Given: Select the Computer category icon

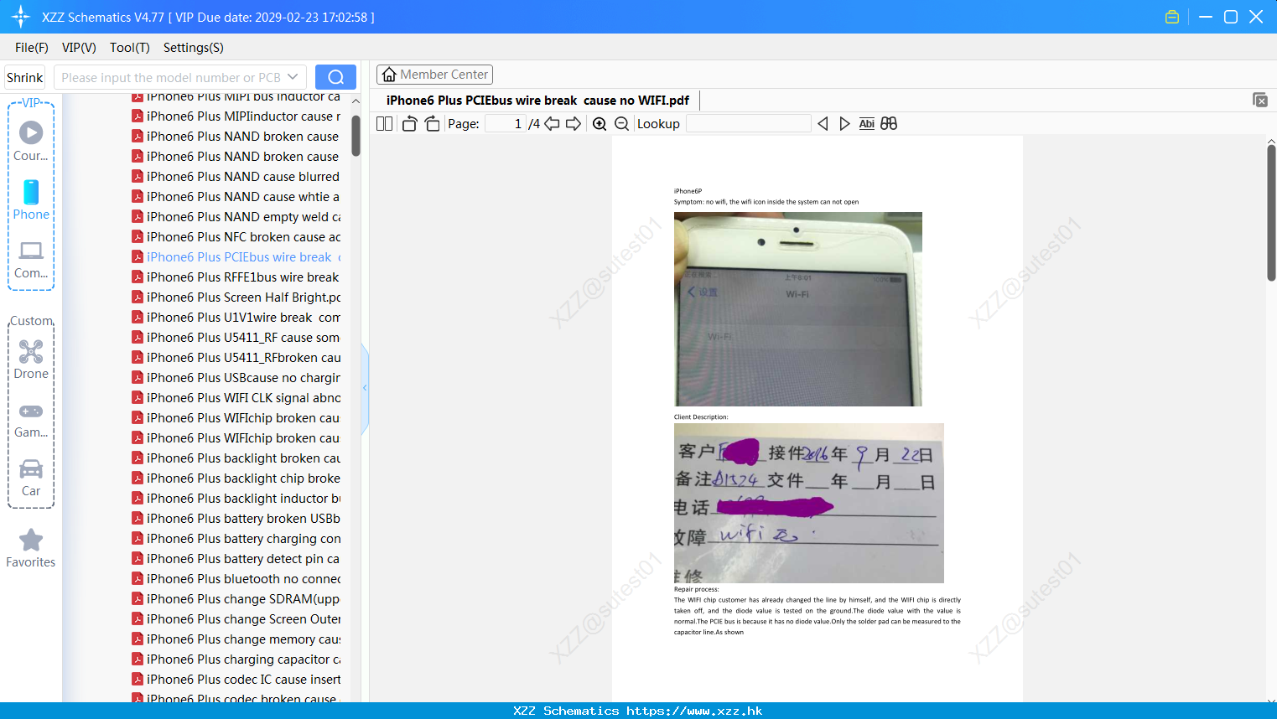Looking at the screenshot, I should (x=31, y=259).
